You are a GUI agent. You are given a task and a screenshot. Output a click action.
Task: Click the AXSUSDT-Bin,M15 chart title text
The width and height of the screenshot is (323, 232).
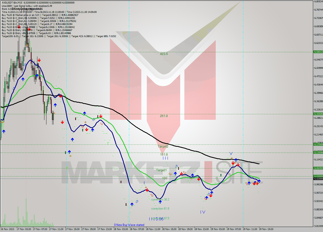point(13,3)
